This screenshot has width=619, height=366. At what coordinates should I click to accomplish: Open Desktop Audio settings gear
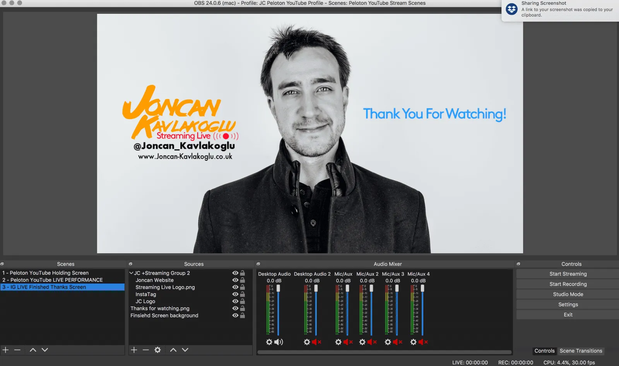[269, 342]
